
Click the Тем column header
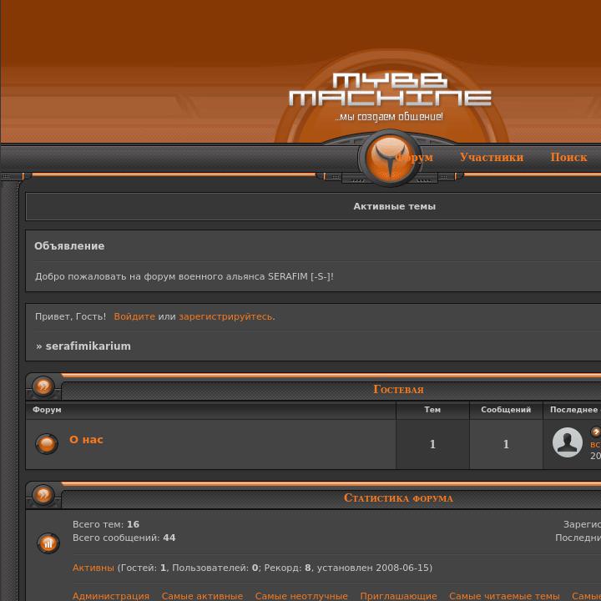(432, 410)
